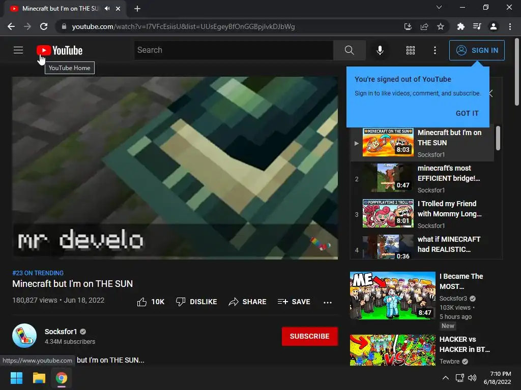Open YouTube settings three-dot menu

435,50
